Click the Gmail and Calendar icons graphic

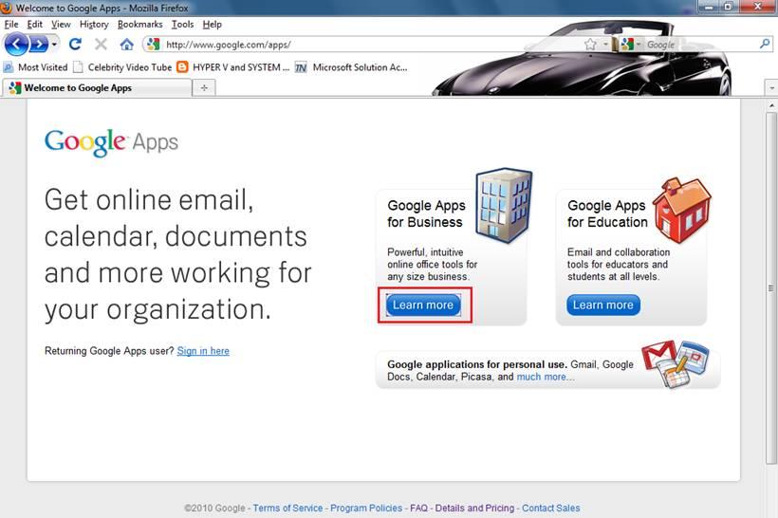(676, 363)
